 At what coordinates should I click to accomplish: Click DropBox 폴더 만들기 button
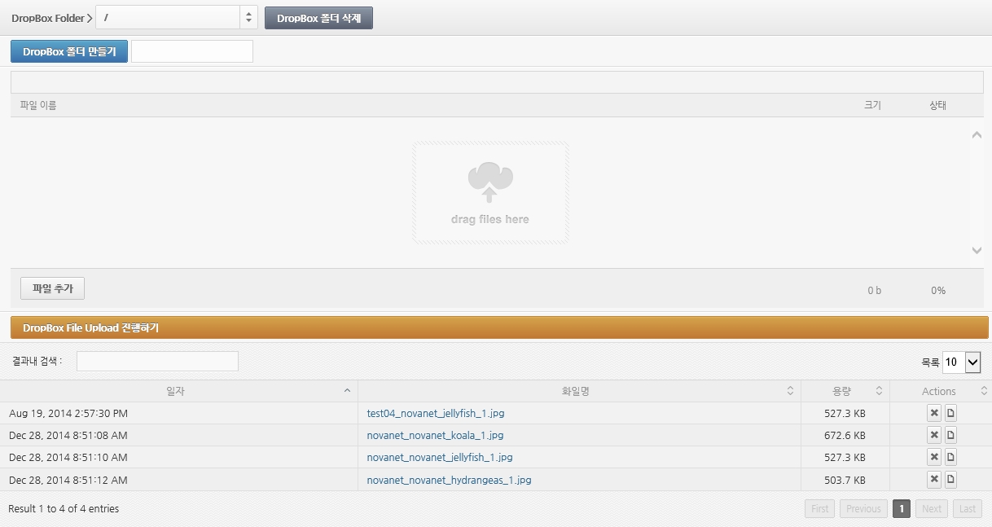coord(69,51)
